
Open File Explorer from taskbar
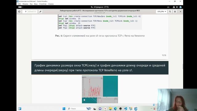click(110, 109)
